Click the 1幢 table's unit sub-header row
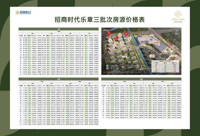 [x=61, y=31]
